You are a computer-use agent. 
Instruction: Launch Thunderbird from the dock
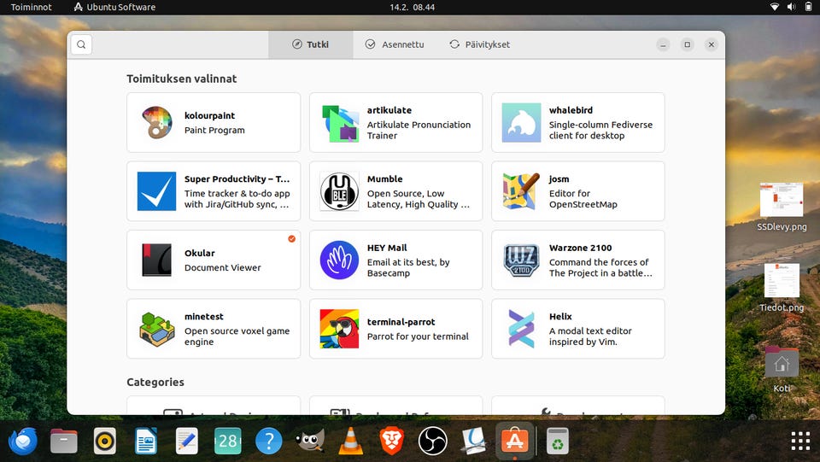(x=23, y=442)
